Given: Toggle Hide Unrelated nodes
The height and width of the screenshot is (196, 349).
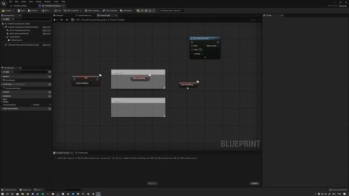Looking at the screenshot, I should 71,10.
